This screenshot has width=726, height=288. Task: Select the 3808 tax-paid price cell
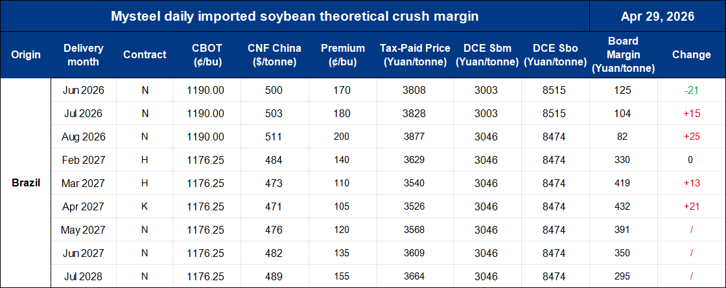coord(414,90)
